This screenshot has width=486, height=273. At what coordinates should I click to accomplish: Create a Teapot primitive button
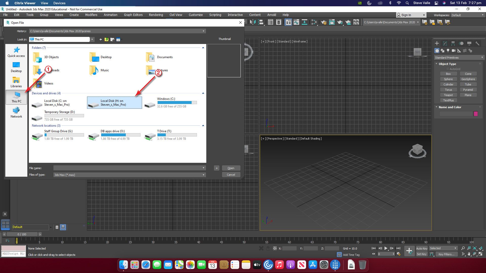(x=448, y=95)
